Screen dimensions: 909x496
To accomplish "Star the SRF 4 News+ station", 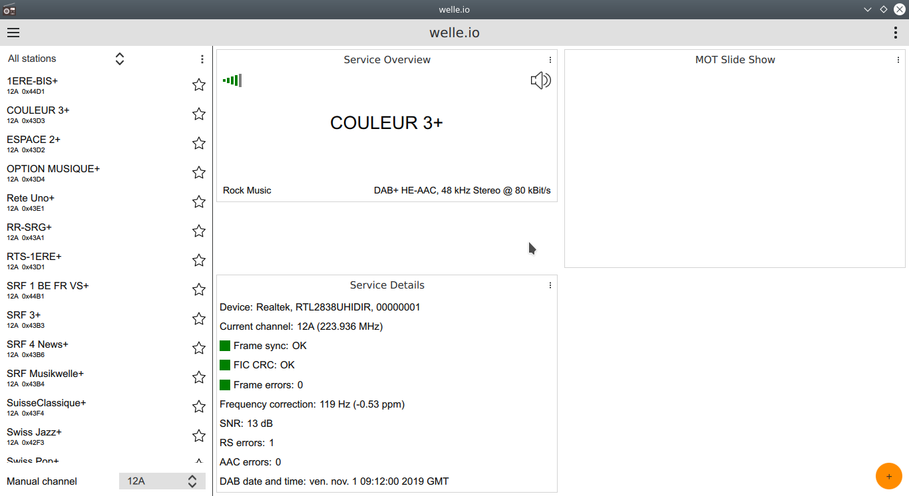I will coord(199,348).
